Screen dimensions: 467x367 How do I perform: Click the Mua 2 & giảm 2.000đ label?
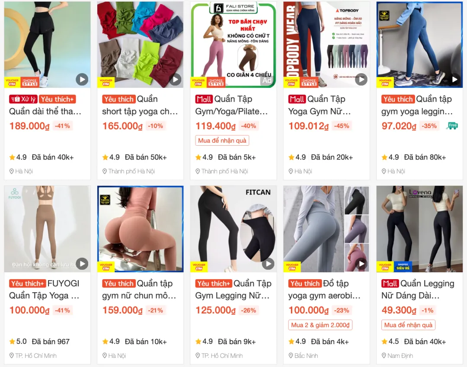pyautogui.click(x=320, y=325)
